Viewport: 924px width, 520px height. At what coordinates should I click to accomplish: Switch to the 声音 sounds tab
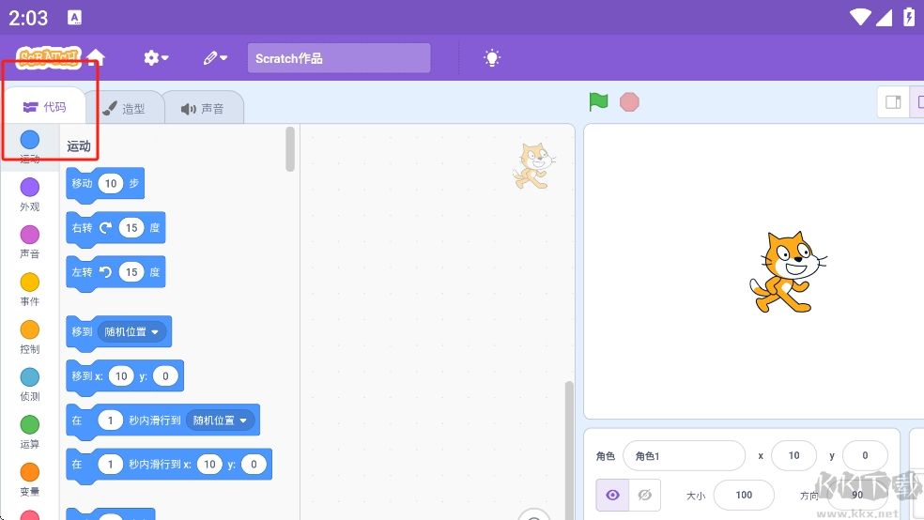pyautogui.click(x=203, y=109)
